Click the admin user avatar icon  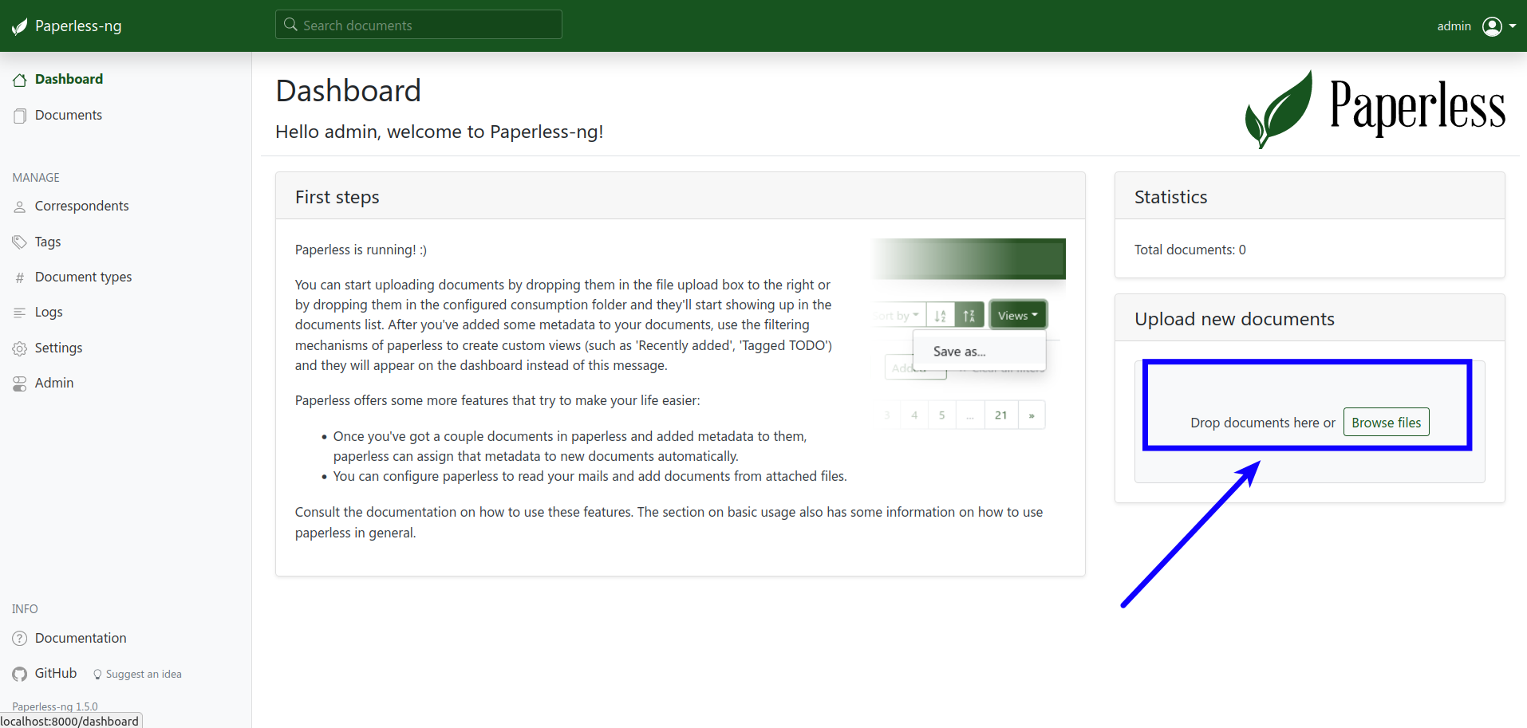[x=1492, y=26]
